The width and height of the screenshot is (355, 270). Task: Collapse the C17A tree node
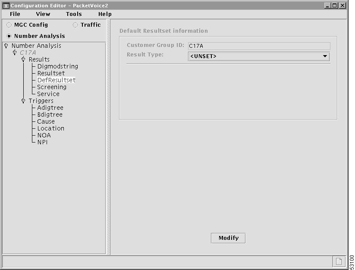click(15, 53)
